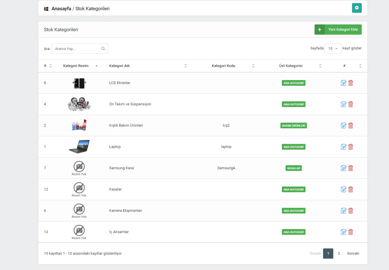Screen dimensions: 389x270
Task: Edit the Samsung Kasa category
Action: tap(343, 168)
